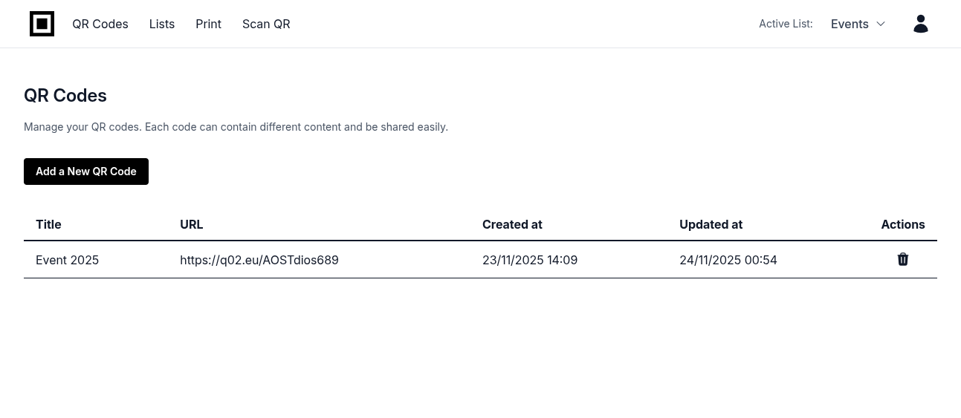Click the Active List label
The height and width of the screenshot is (418, 961).
(x=786, y=24)
